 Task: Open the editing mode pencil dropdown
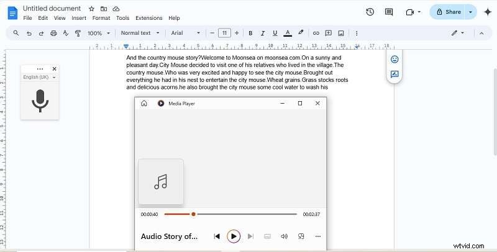458,33
